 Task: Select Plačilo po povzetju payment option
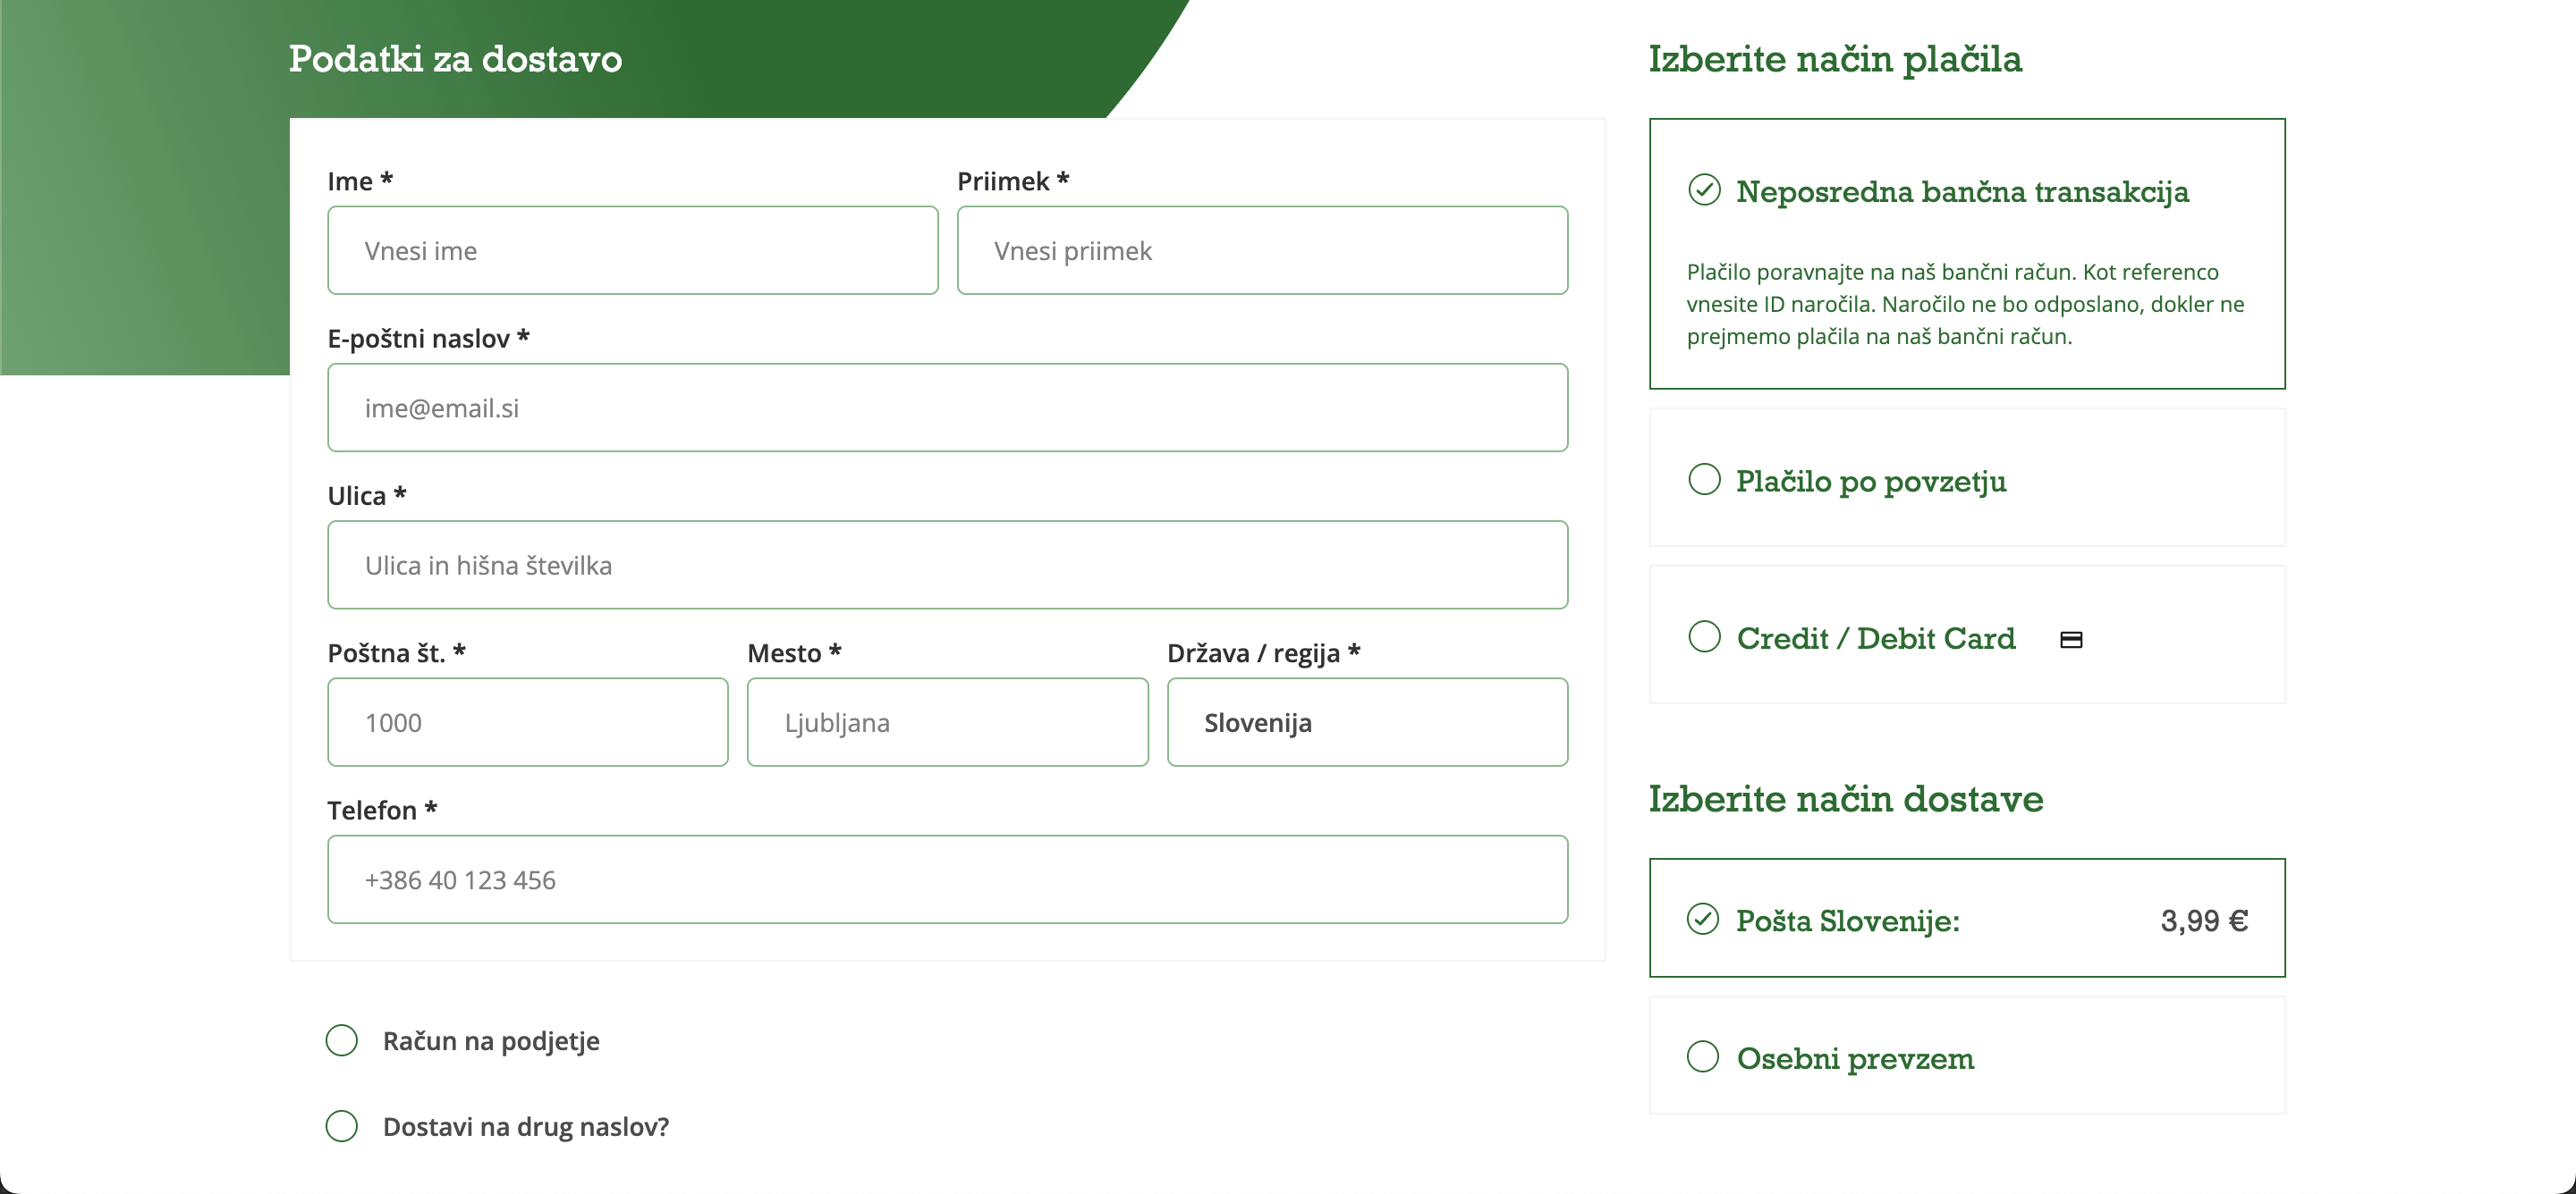pyautogui.click(x=1704, y=480)
